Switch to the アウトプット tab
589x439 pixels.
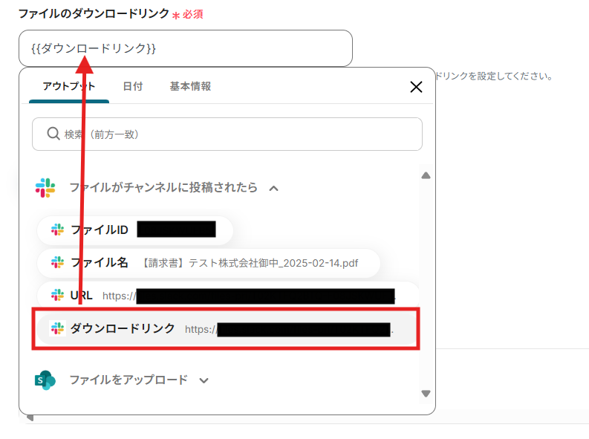pos(69,86)
